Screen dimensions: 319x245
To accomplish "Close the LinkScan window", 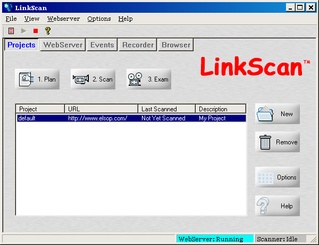I will click(311, 8).
